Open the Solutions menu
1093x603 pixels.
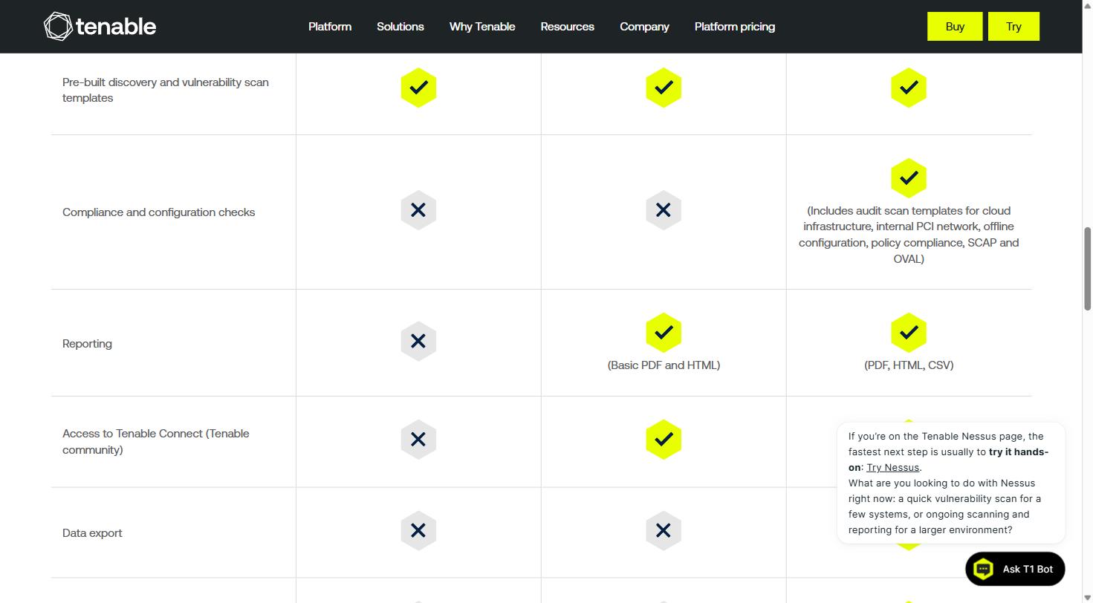tap(400, 27)
